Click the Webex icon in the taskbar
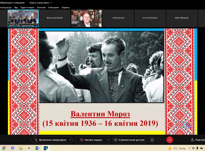205x151 pixels. pyautogui.click(x=45, y=148)
